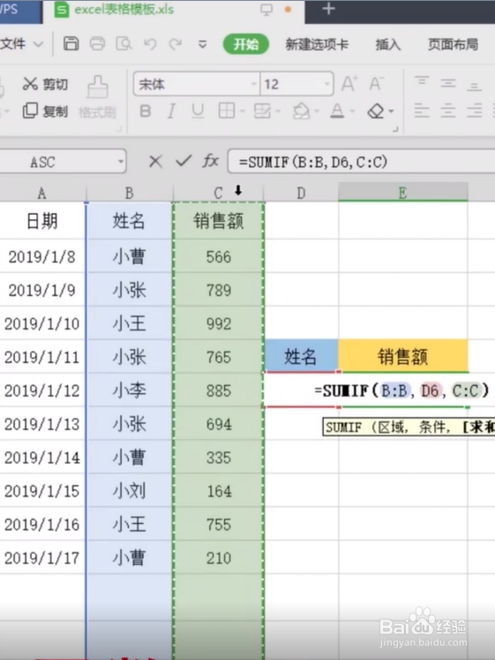Toggle Underline formatting

[x=198, y=111]
